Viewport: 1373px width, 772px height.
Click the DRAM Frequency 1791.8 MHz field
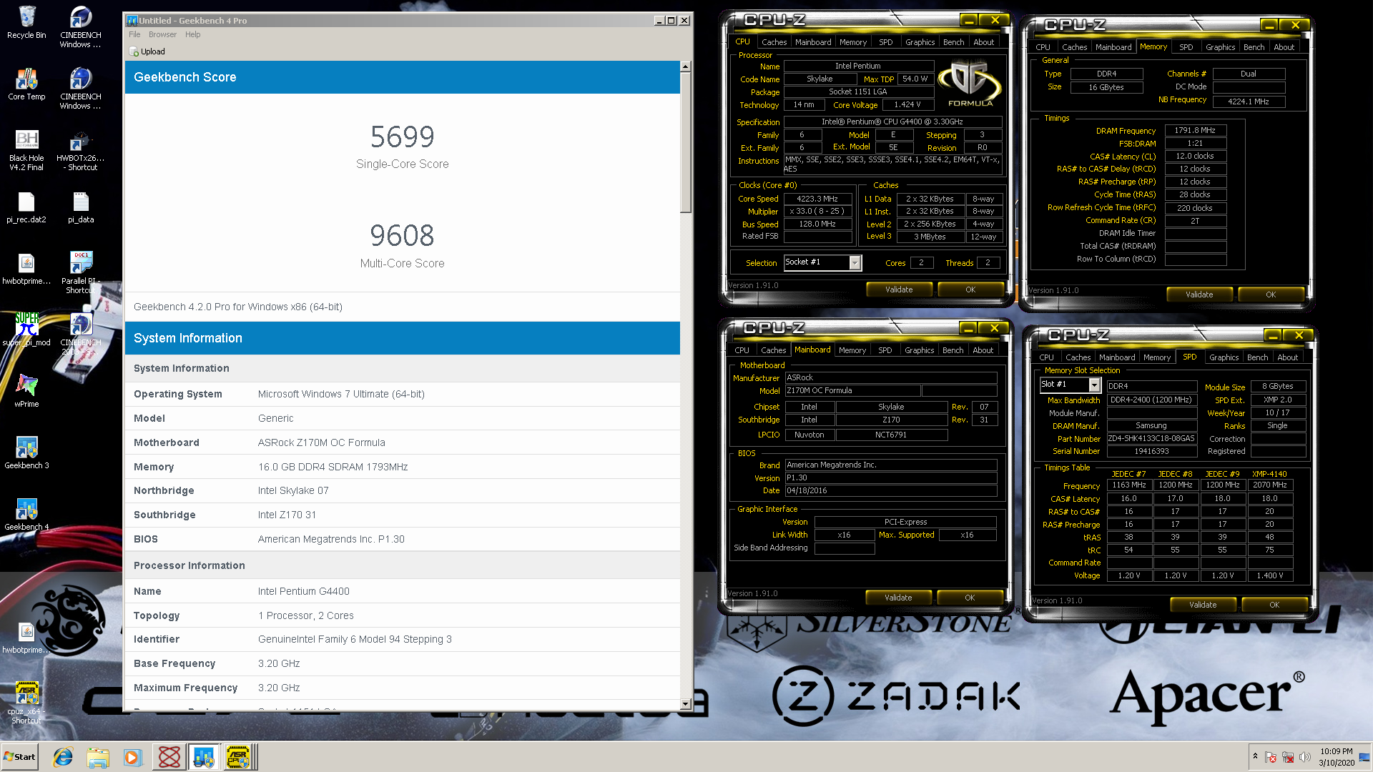click(1195, 131)
